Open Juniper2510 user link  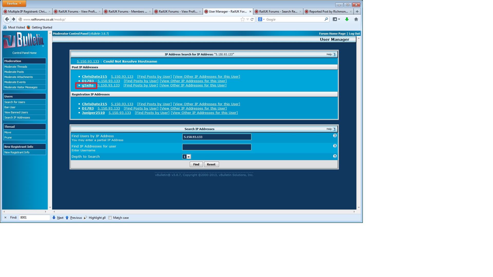coord(93,113)
